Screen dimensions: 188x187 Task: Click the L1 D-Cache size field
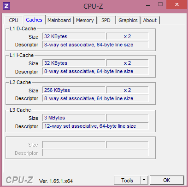pos(74,36)
